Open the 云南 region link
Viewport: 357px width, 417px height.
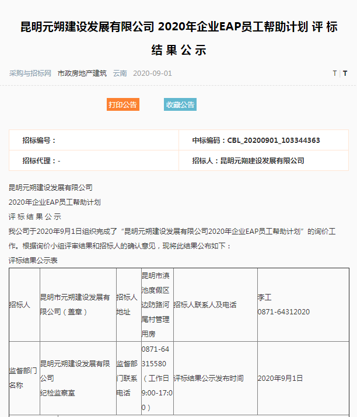pyautogui.click(x=120, y=73)
